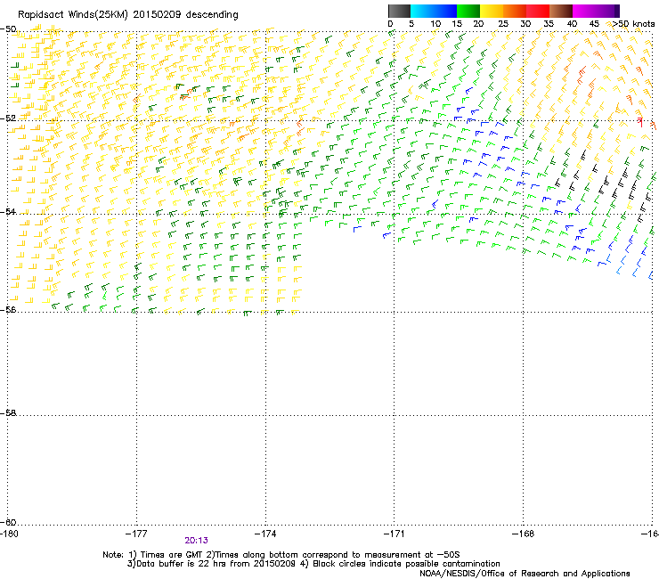Click the longitude label -177
The width and height of the screenshot is (659, 579).
[x=136, y=534]
